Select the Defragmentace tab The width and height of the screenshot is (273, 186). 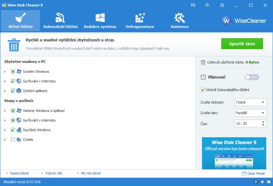point(140,21)
